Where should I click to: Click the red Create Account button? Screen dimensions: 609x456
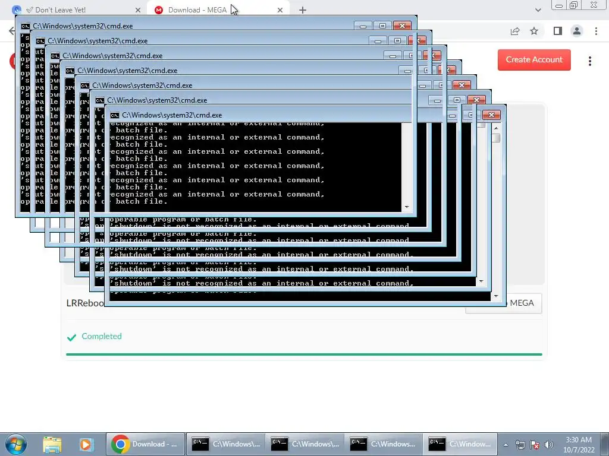click(x=534, y=60)
